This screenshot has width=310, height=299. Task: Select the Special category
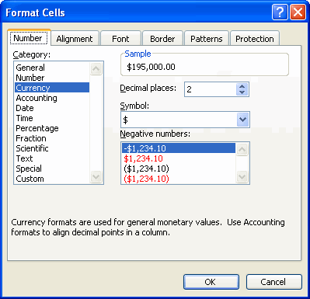coord(52,169)
